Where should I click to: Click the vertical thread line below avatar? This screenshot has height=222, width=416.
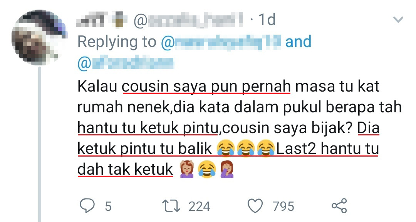click(x=40, y=144)
